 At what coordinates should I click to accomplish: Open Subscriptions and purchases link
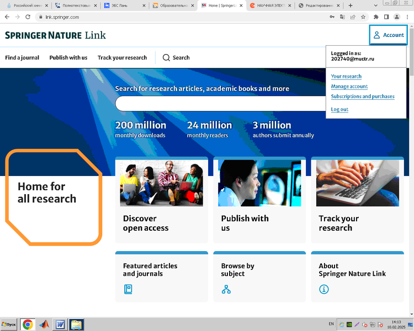click(x=363, y=97)
